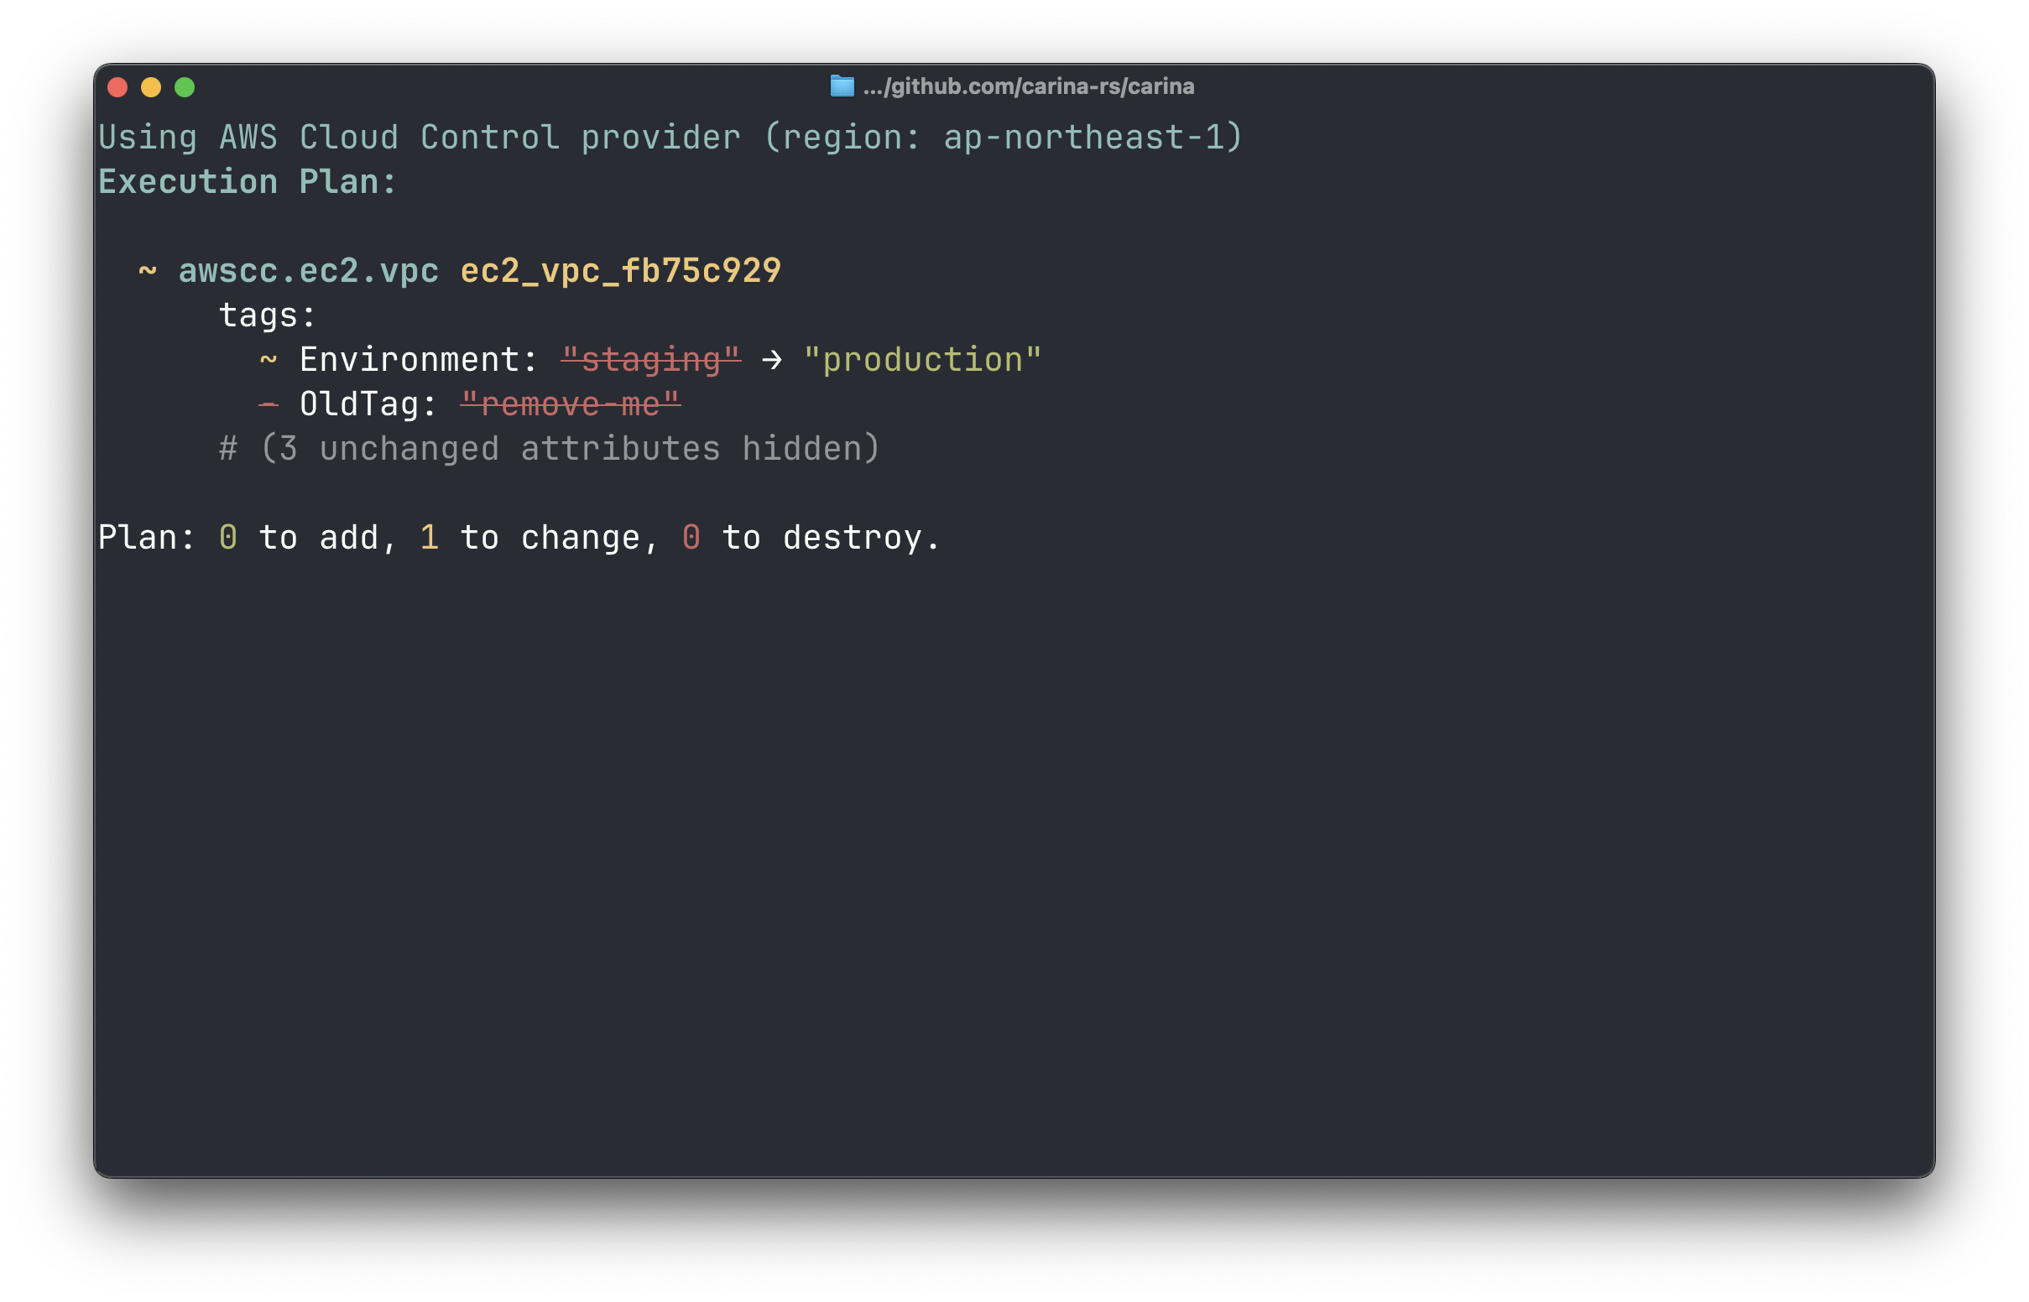Click the "tags:" attribute label

[268, 315]
